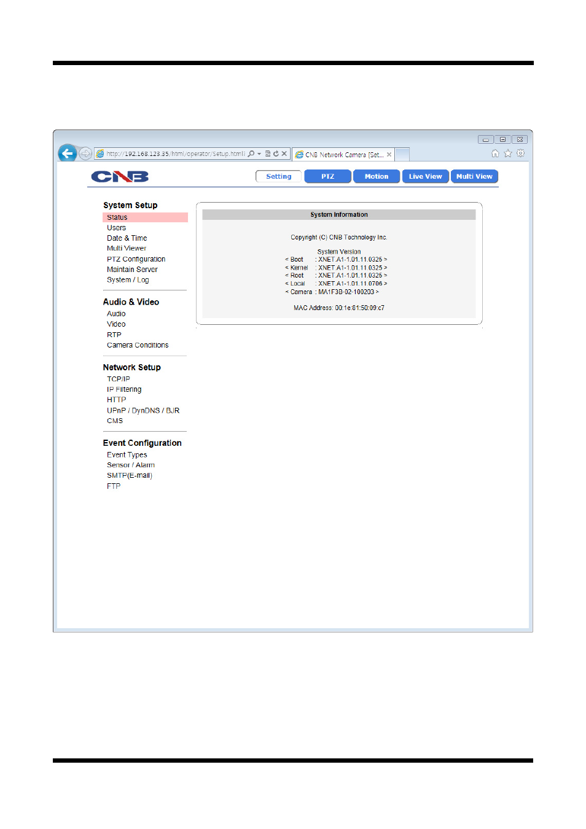The image size is (586, 829).
Task: Open the Setting tab
Action: click(x=279, y=176)
